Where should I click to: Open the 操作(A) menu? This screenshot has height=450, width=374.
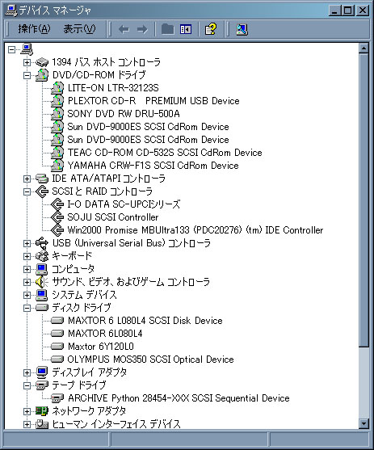click(x=34, y=29)
